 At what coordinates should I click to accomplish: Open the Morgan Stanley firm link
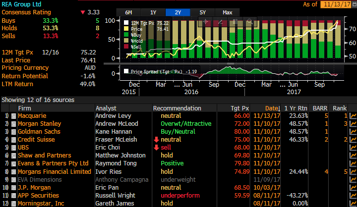[39, 124]
